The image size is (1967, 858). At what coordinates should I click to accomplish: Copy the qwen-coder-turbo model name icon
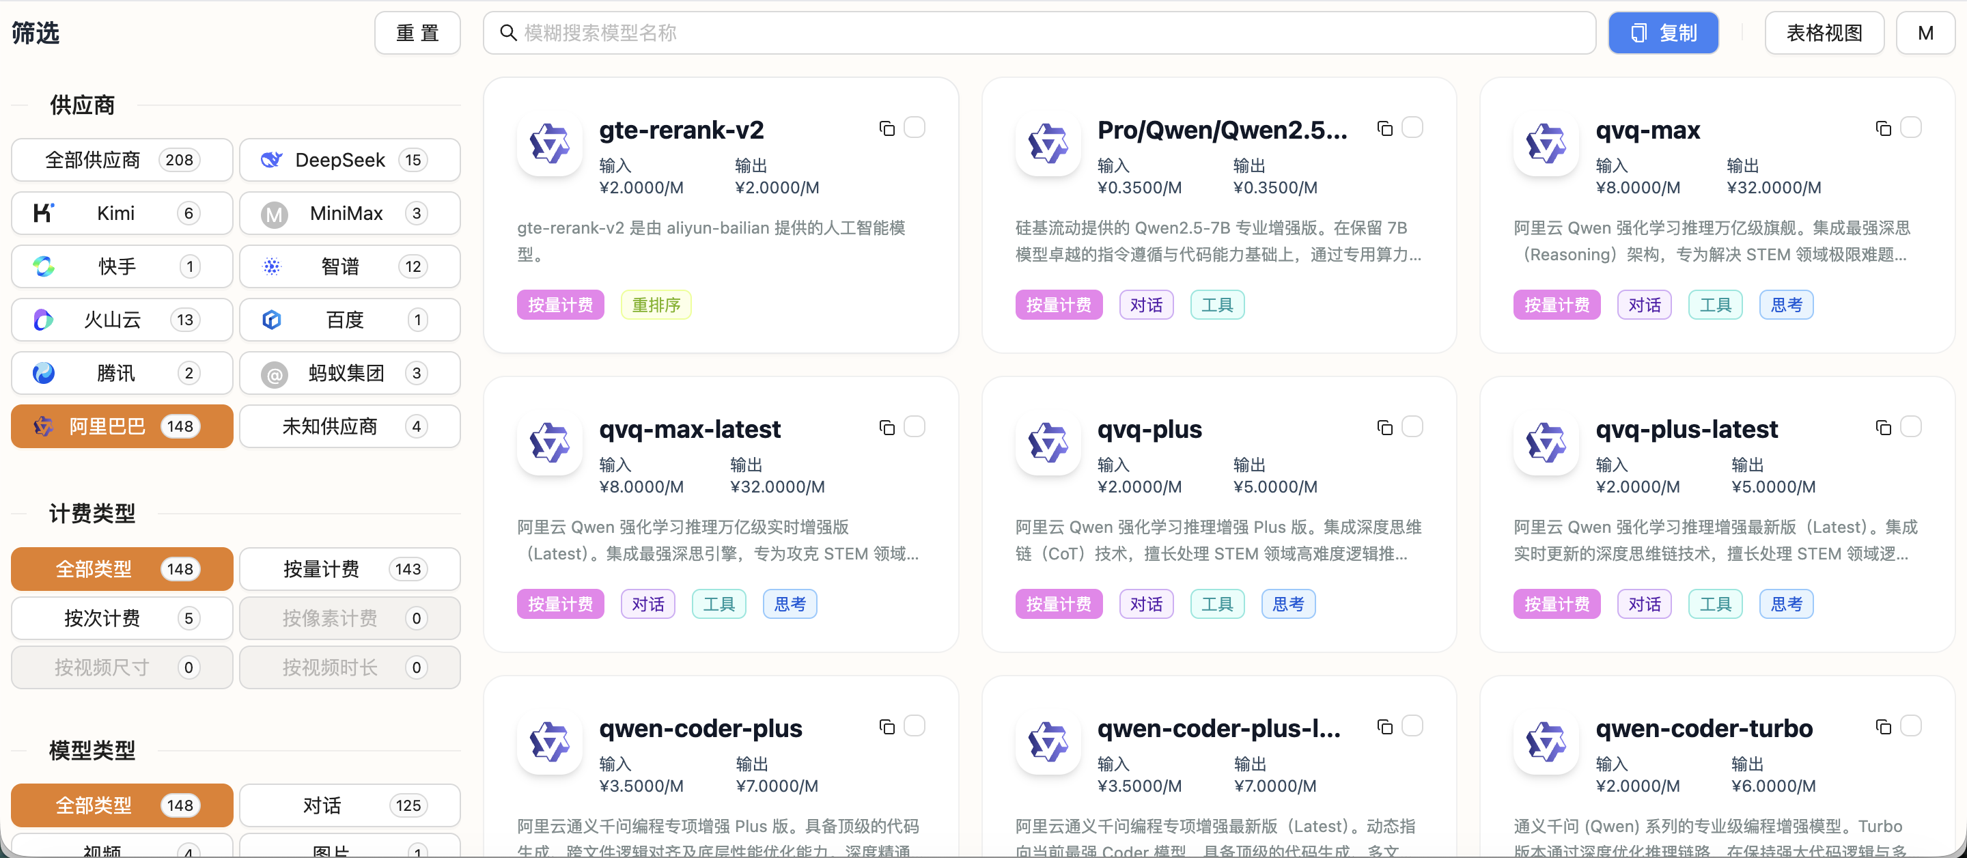tap(1883, 727)
